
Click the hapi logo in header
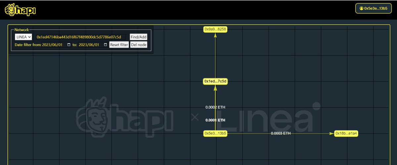tap(20, 10)
